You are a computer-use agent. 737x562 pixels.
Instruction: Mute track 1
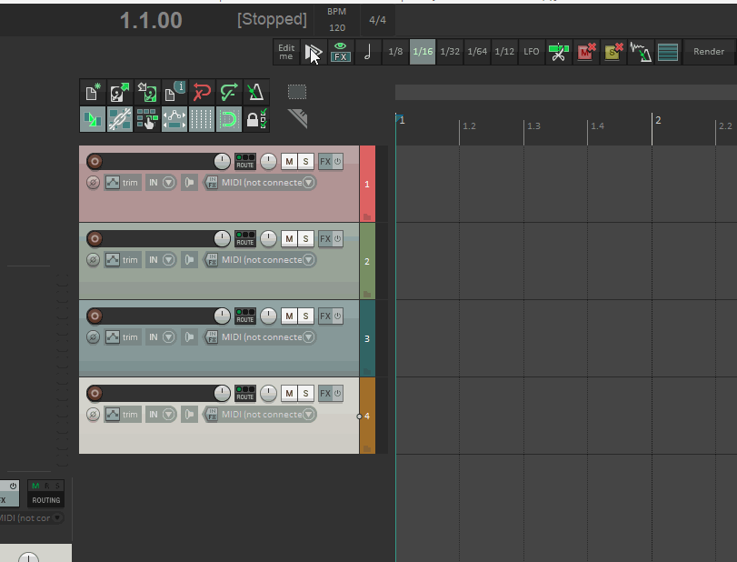289,162
